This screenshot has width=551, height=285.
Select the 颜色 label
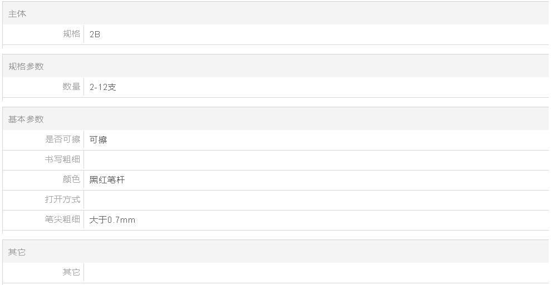(72, 179)
